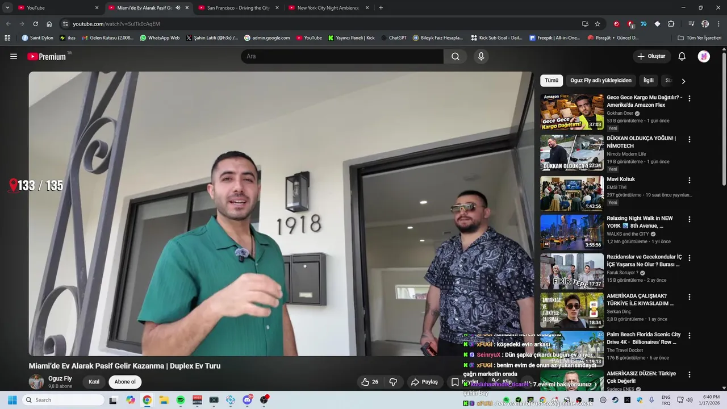Click the Oluştur create button
Image resolution: width=727 pixels, height=409 pixels.
coord(652,56)
